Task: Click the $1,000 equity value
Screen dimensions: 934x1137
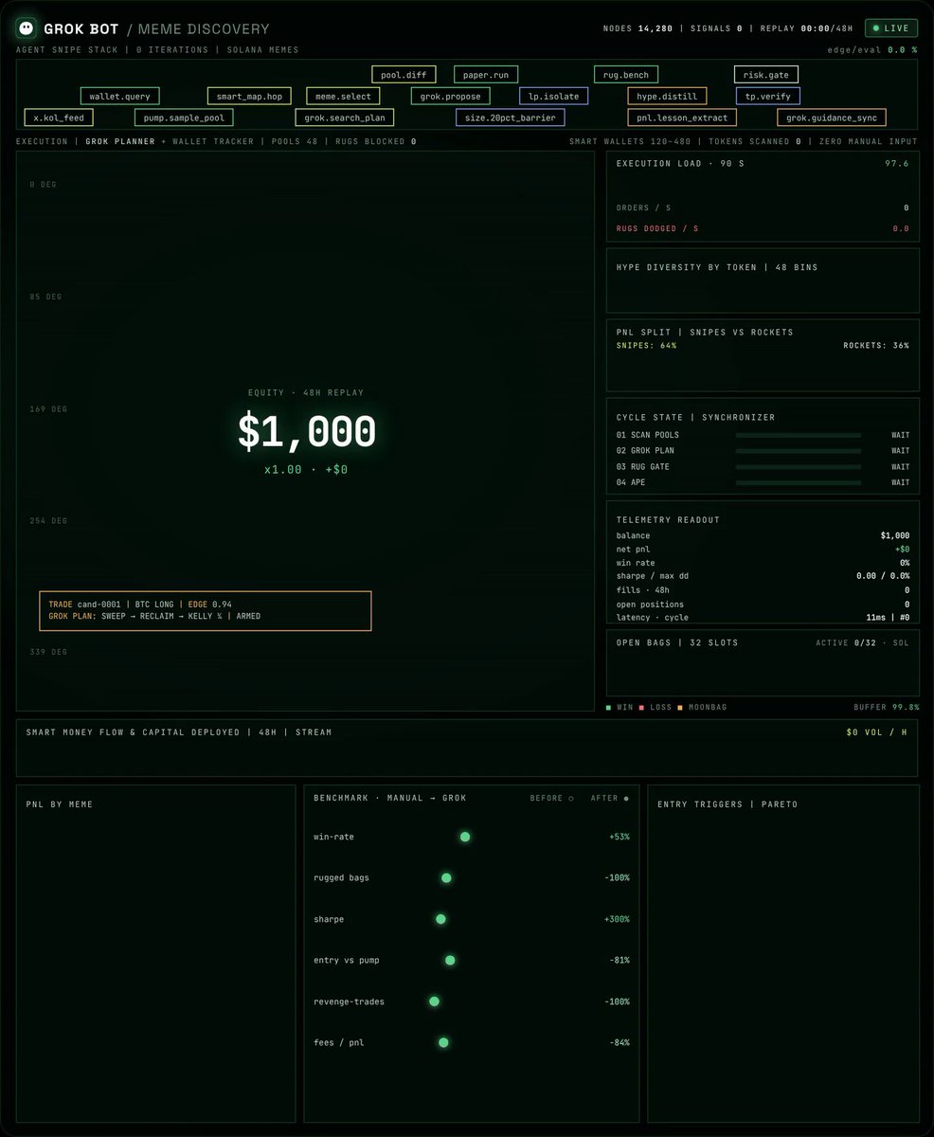Action: click(x=306, y=432)
